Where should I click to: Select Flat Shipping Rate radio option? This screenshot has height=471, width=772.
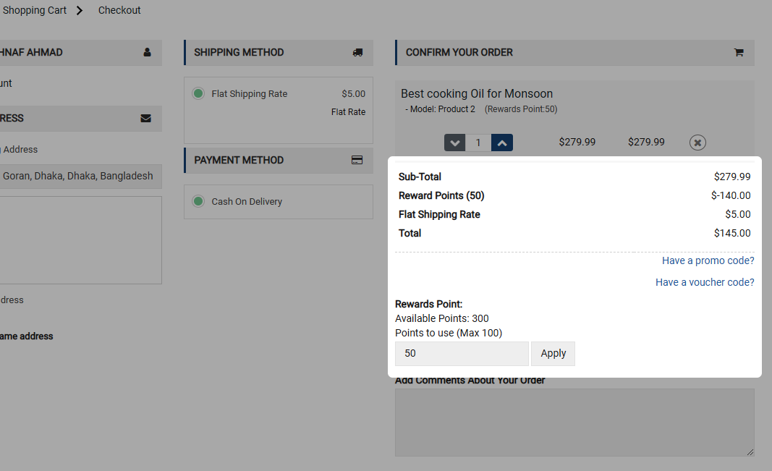pyautogui.click(x=198, y=94)
